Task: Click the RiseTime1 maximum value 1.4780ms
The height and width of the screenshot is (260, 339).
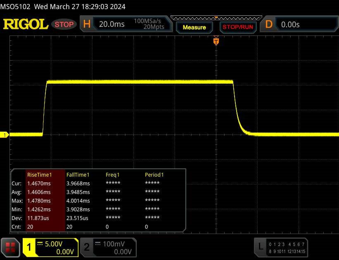Action: click(39, 201)
